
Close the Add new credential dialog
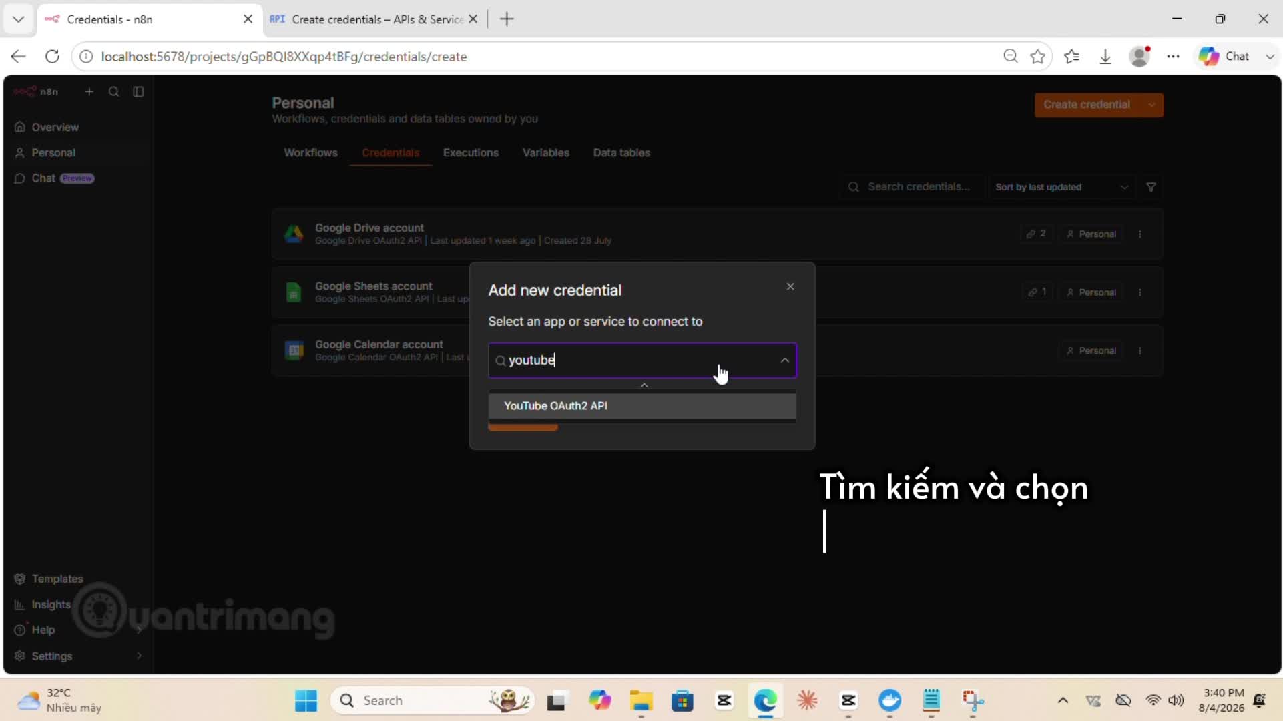pos(790,286)
